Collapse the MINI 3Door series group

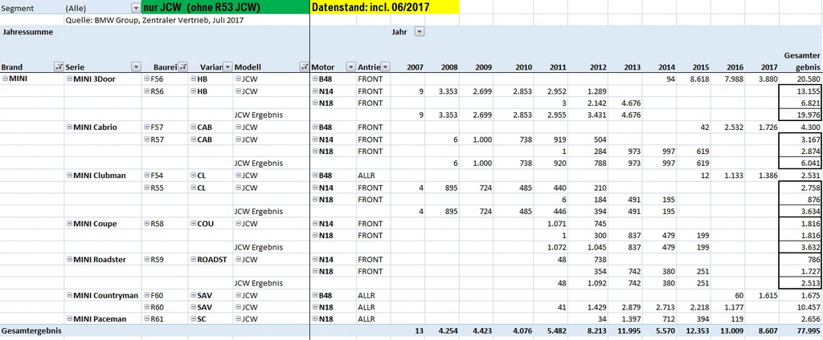69,79
